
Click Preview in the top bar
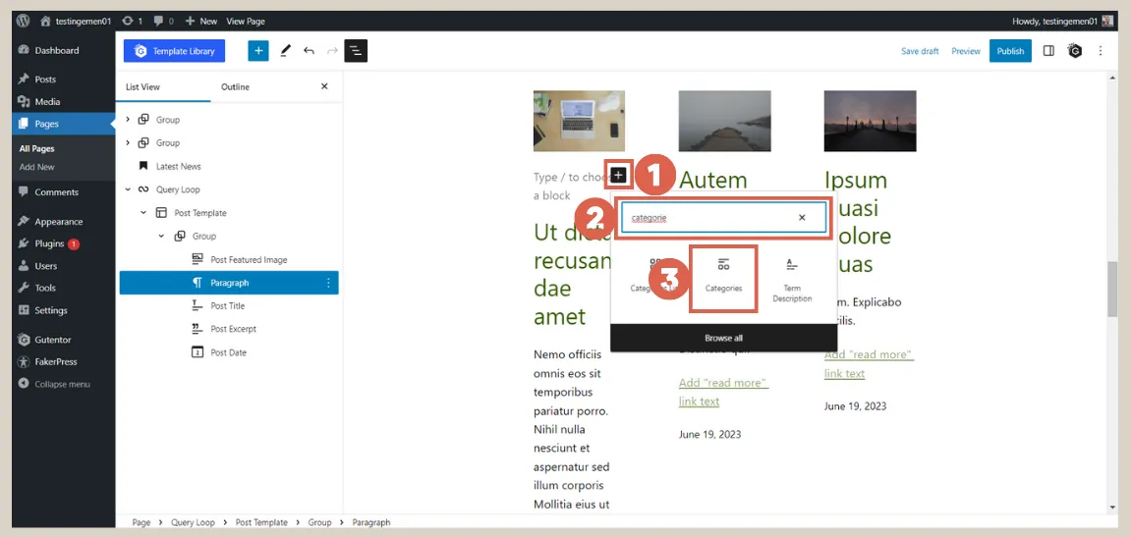[965, 51]
